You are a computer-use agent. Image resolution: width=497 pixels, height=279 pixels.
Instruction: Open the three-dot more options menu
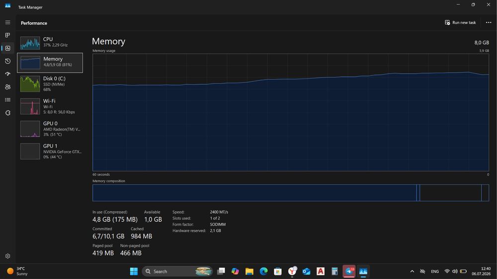coord(489,22)
